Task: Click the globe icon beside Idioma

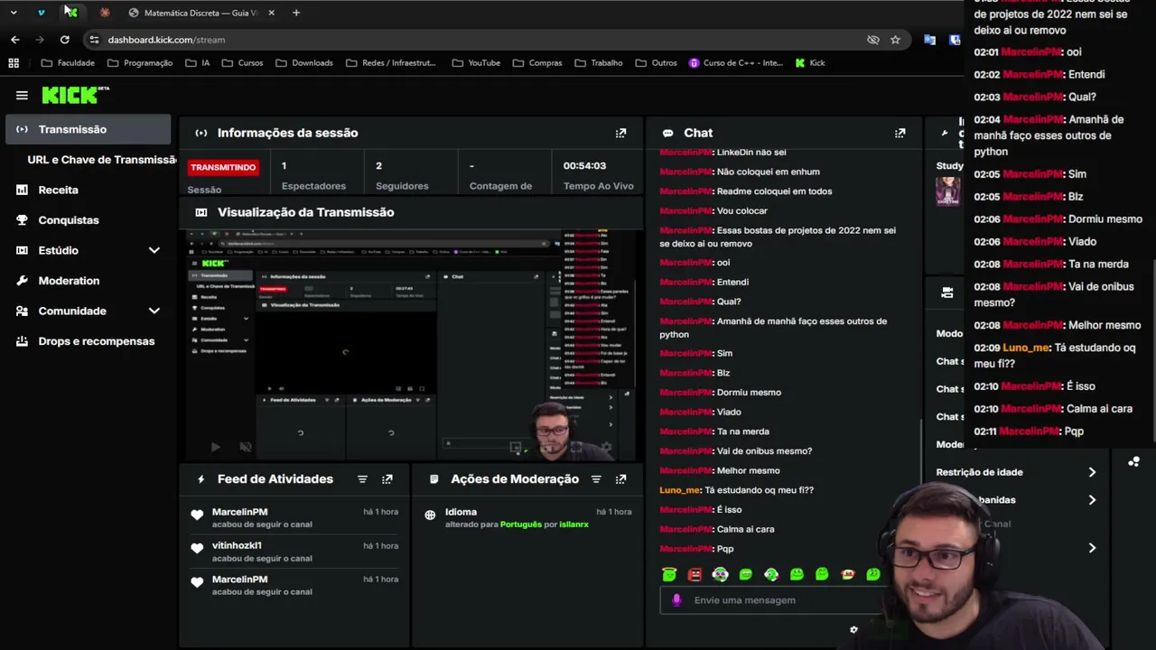Action: coord(430,515)
